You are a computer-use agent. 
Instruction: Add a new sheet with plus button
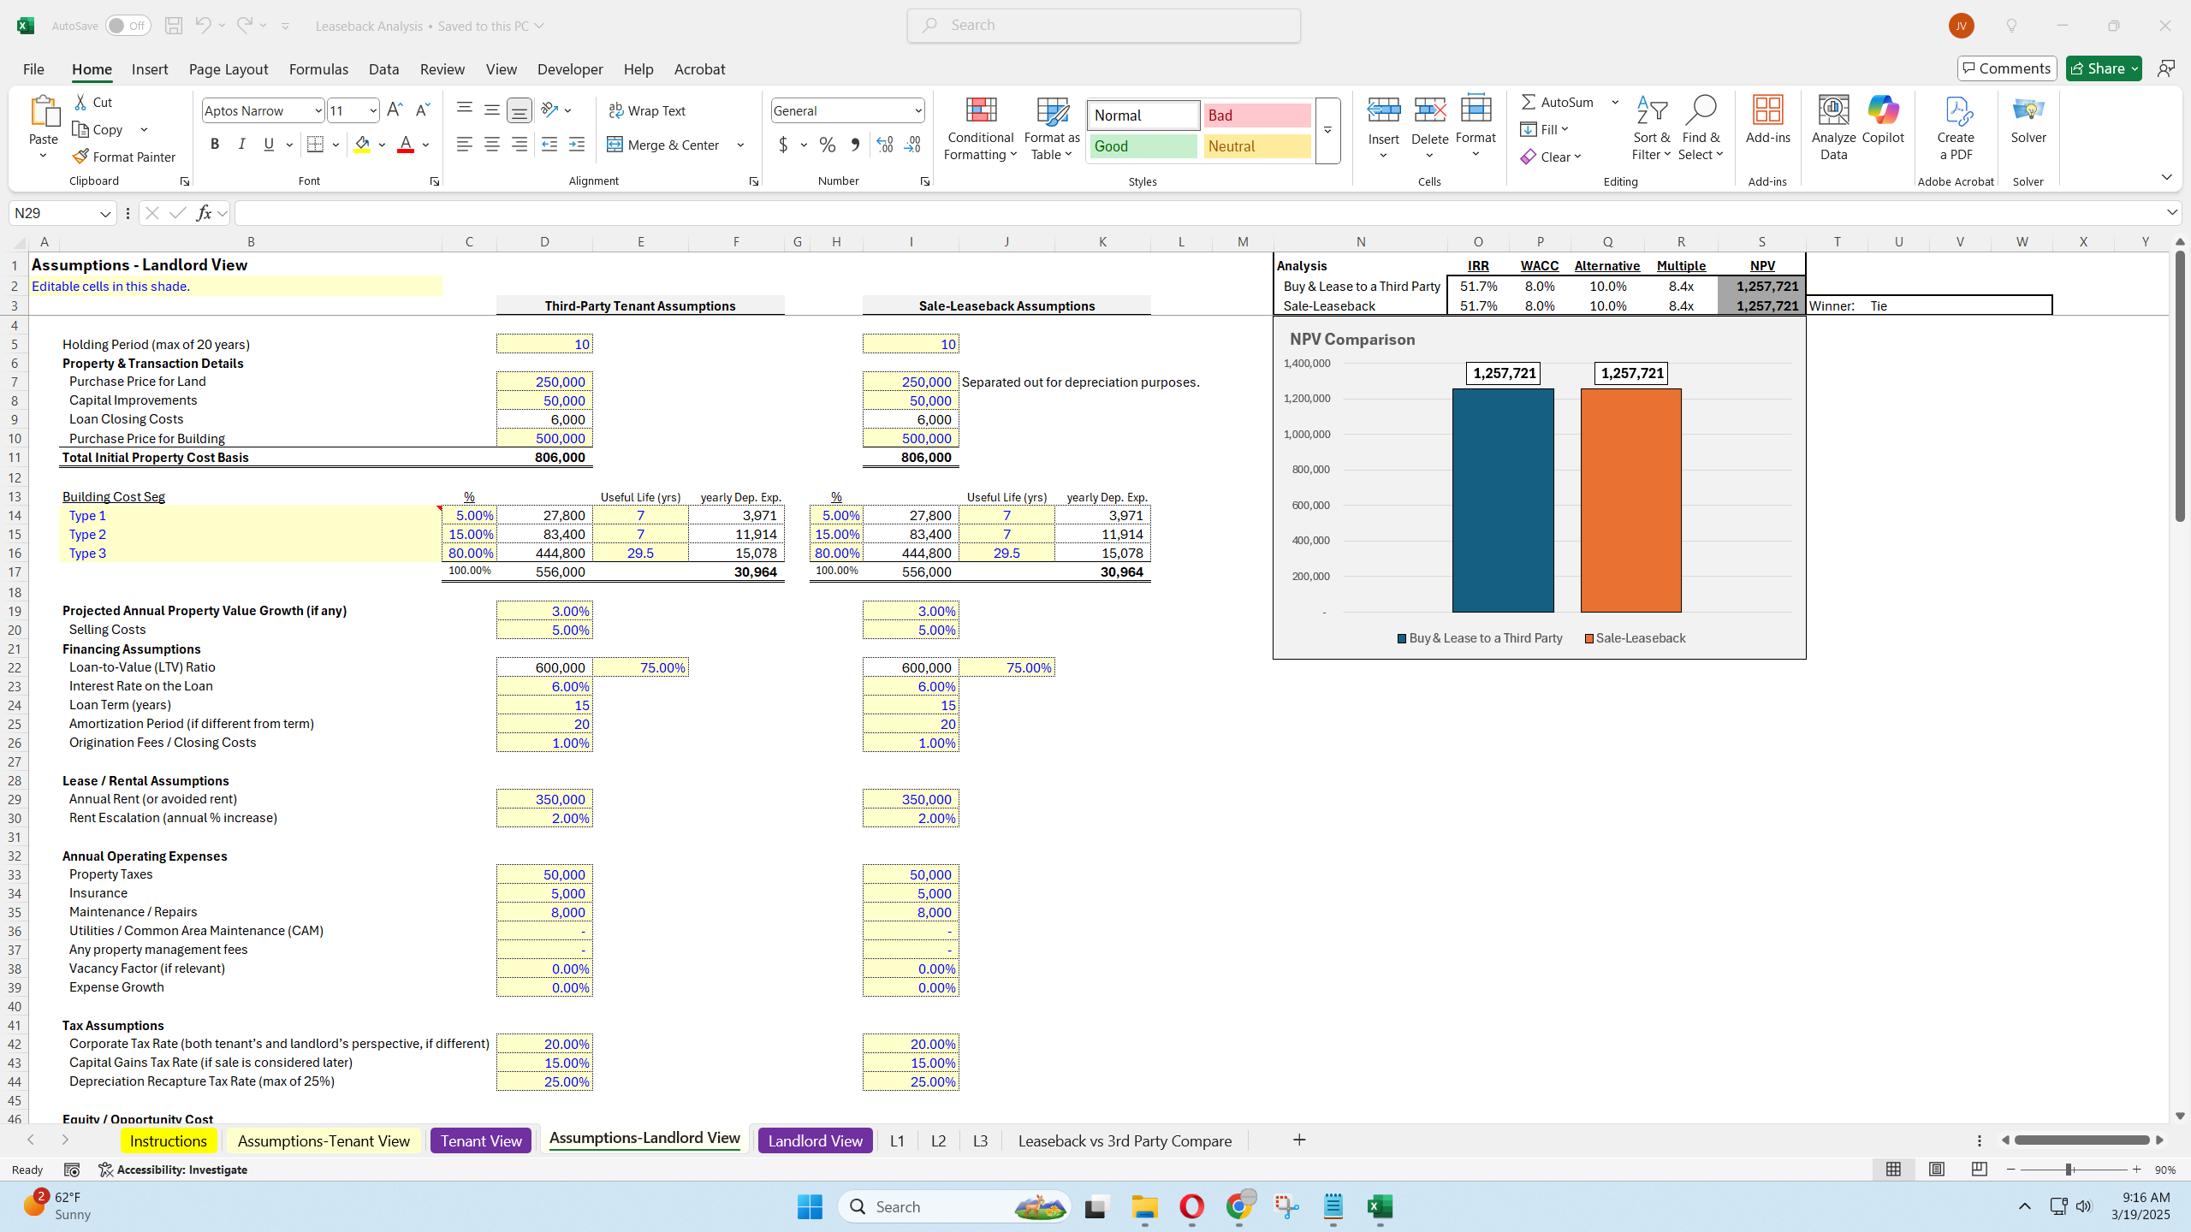pyautogui.click(x=1299, y=1140)
